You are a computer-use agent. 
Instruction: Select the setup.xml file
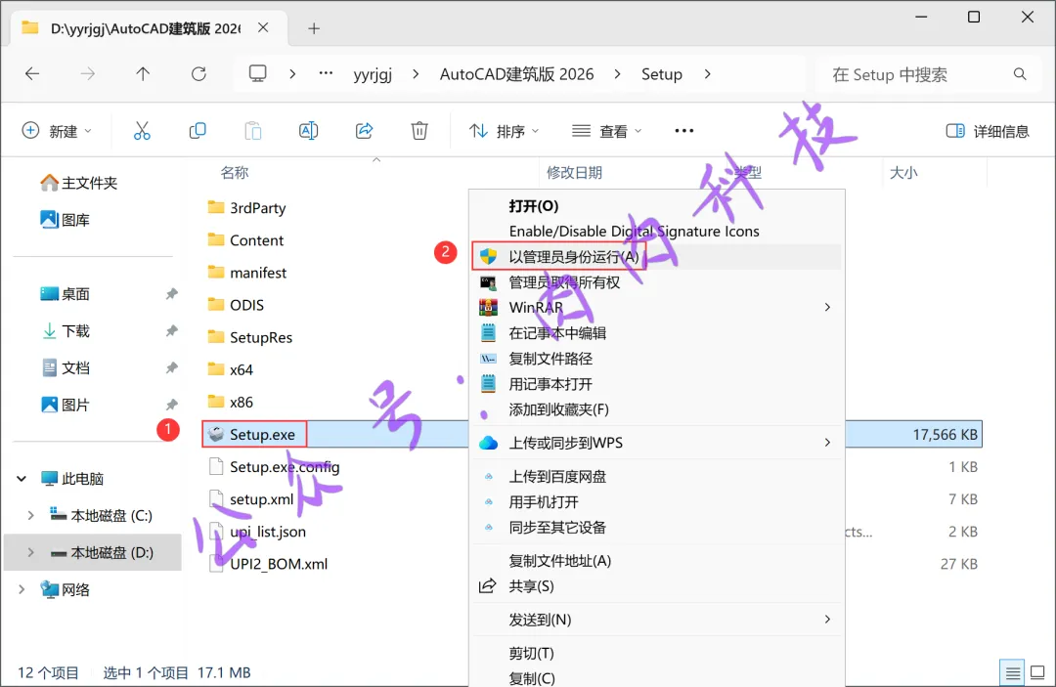pos(261,499)
